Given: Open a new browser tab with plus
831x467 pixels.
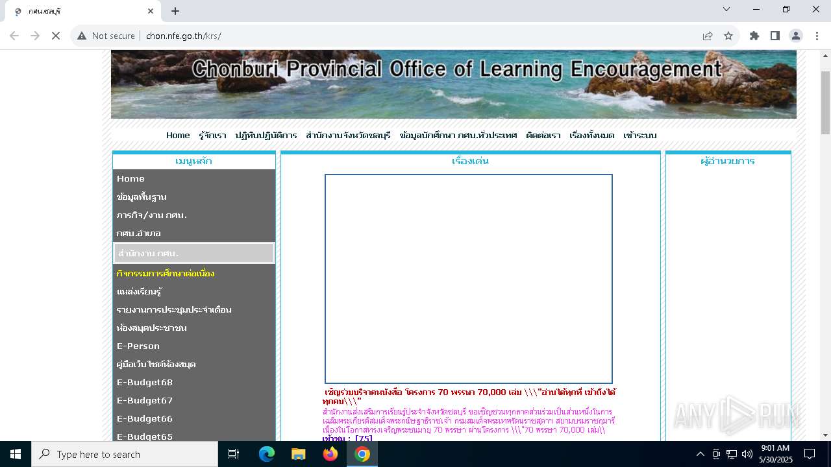Looking at the screenshot, I should [x=175, y=11].
